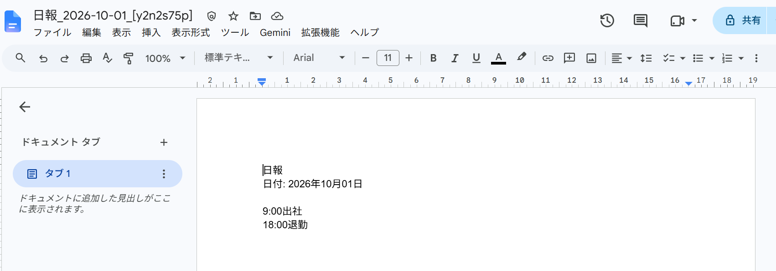Viewport: 776px width, 271px height.
Task: Click the numbered list icon
Action: click(x=727, y=58)
